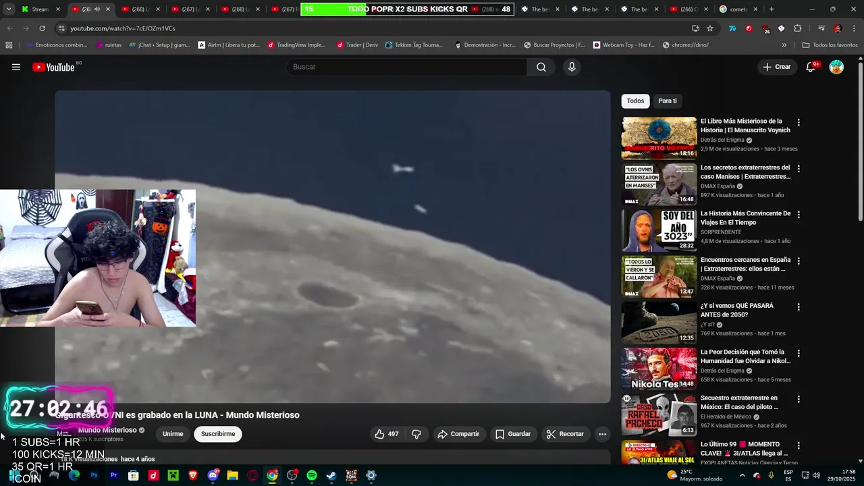This screenshot has width=864, height=486.
Task: Close the muted YouTube active tab
Action: [107, 9]
